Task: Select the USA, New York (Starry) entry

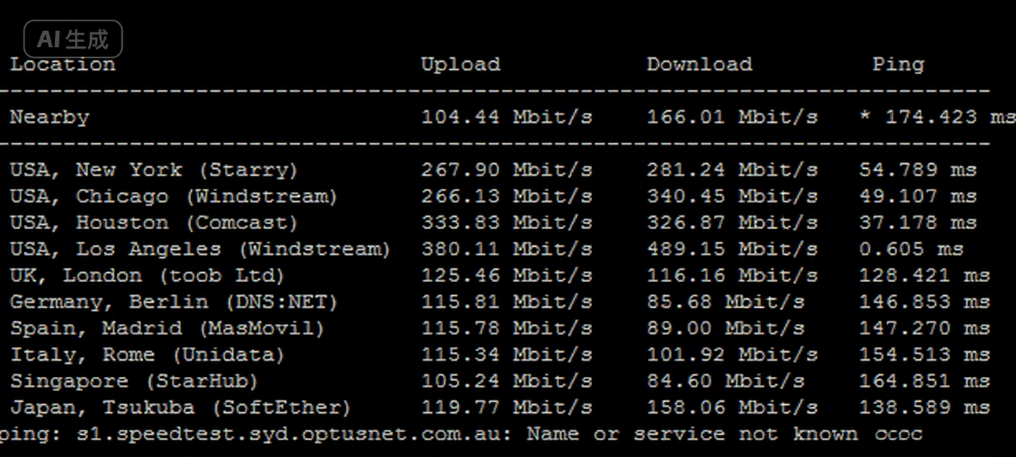Action: pyautogui.click(x=154, y=170)
